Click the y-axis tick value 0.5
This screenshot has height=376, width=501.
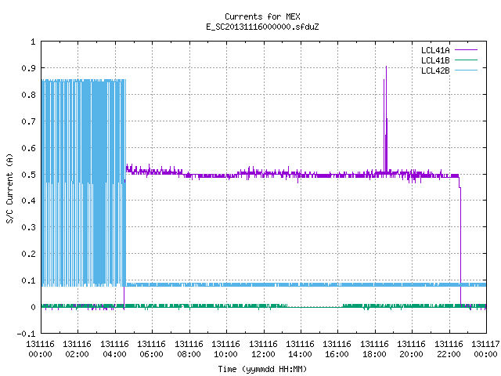click(28, 175)
